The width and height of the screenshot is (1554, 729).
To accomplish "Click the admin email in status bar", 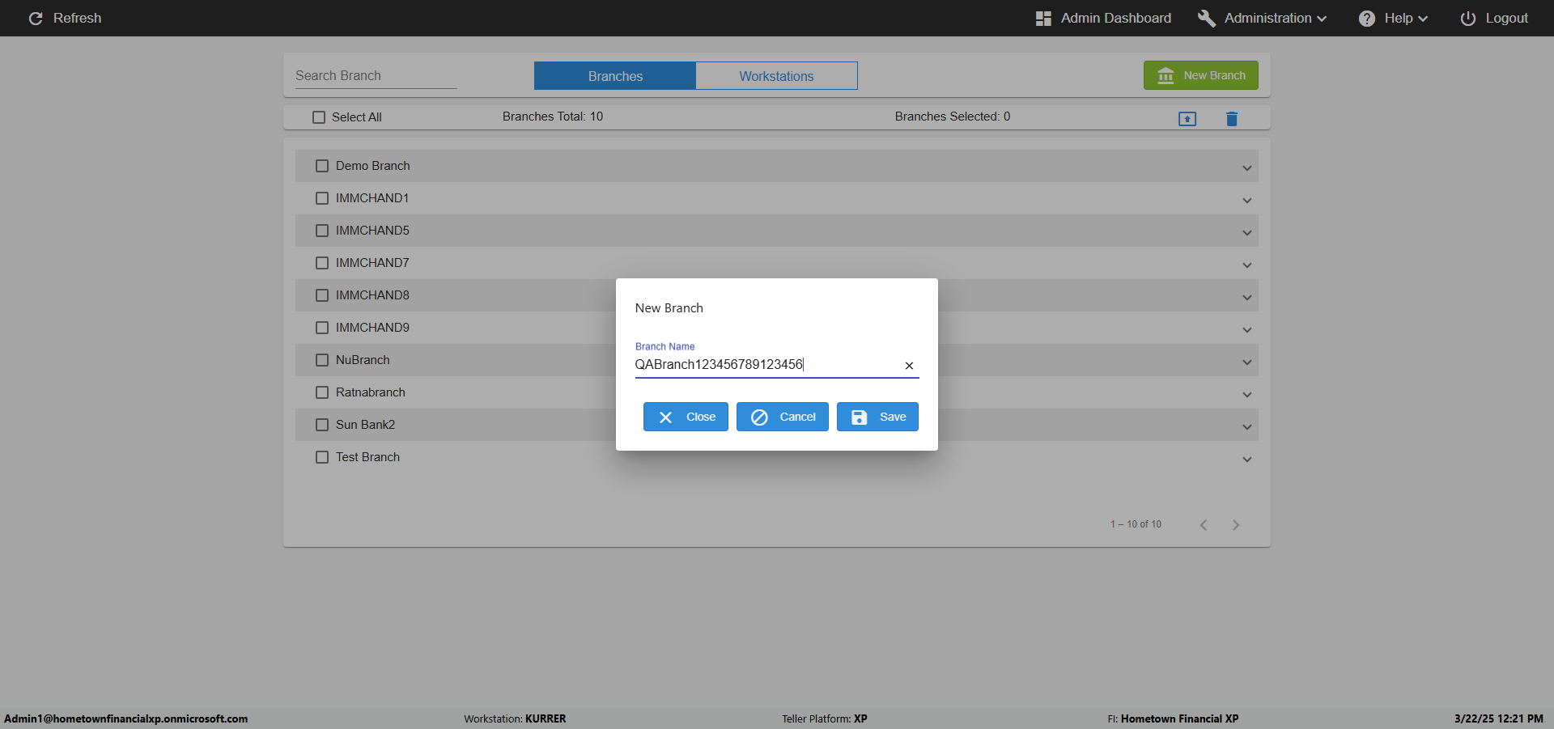I will click(126, 718).
